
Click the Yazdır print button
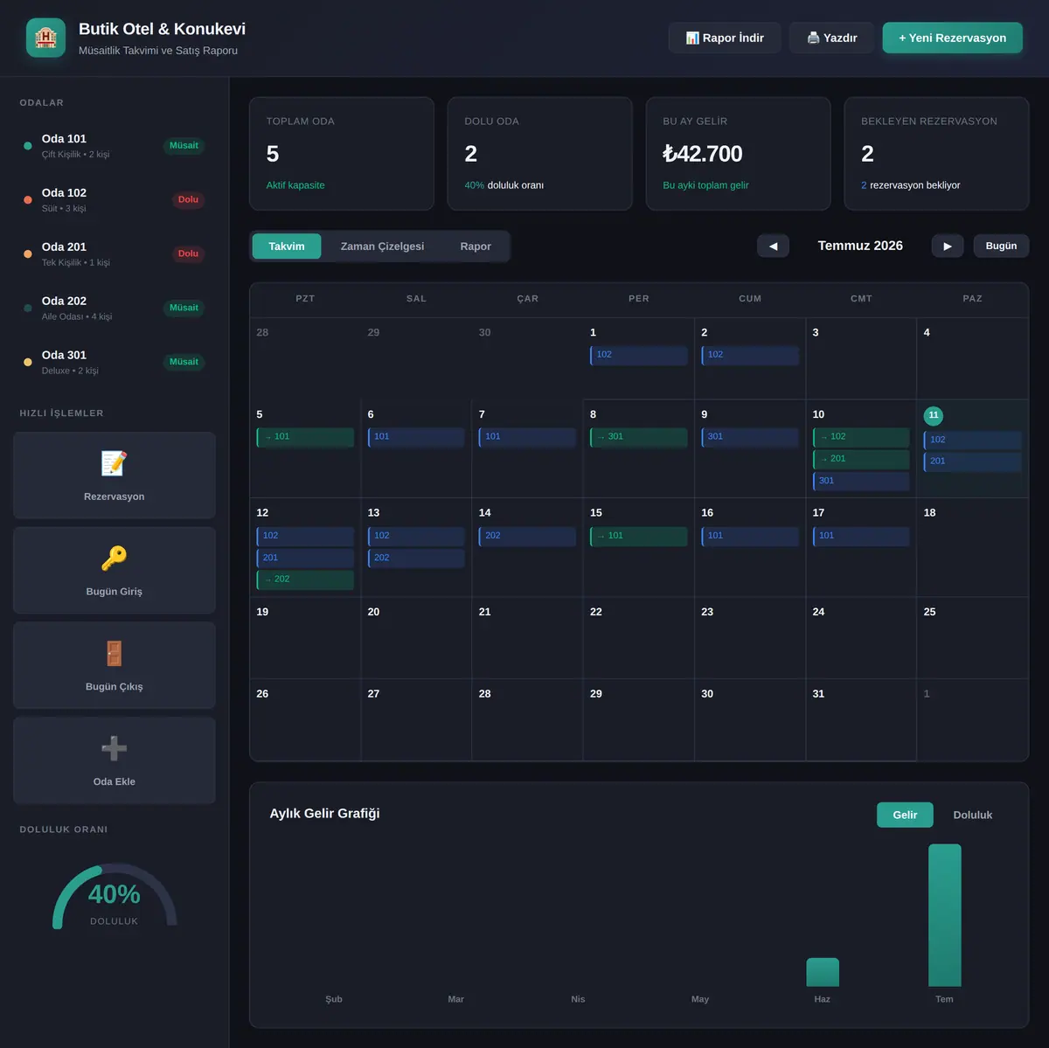831,38
